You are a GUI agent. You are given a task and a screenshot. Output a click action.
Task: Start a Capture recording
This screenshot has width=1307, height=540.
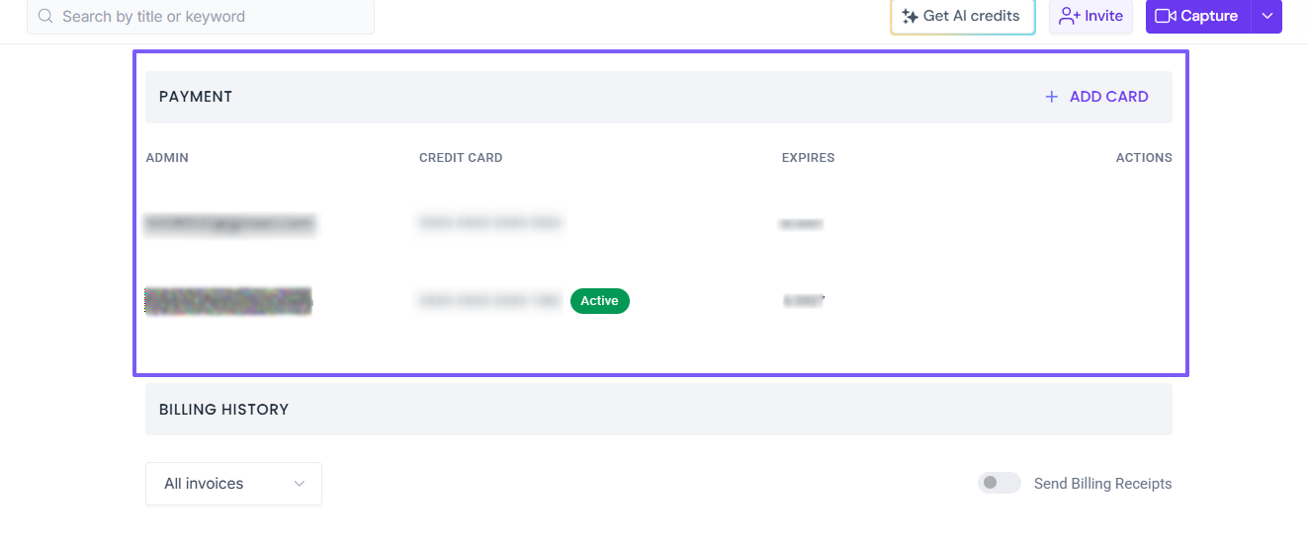(1198, 16)
